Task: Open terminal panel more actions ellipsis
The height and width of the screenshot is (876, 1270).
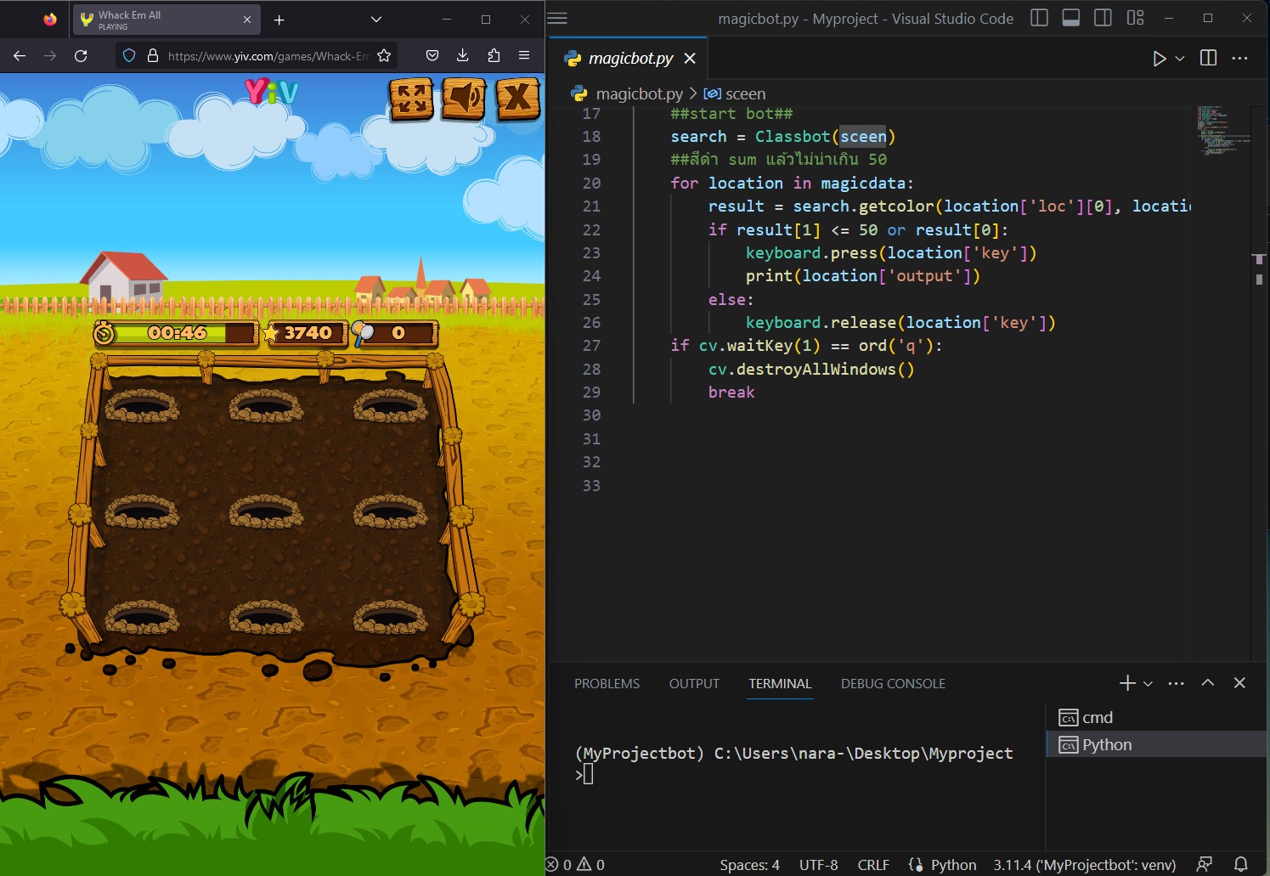Action: pyautogui.click(x=1176, y=683)
